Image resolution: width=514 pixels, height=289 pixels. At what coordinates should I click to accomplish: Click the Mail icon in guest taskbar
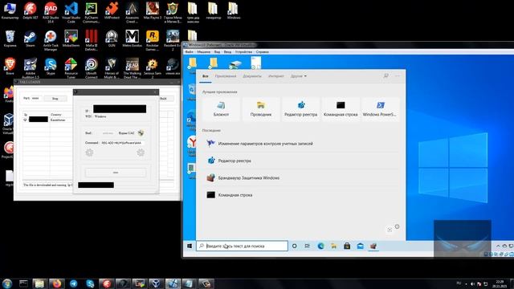[x=360, y=246]
